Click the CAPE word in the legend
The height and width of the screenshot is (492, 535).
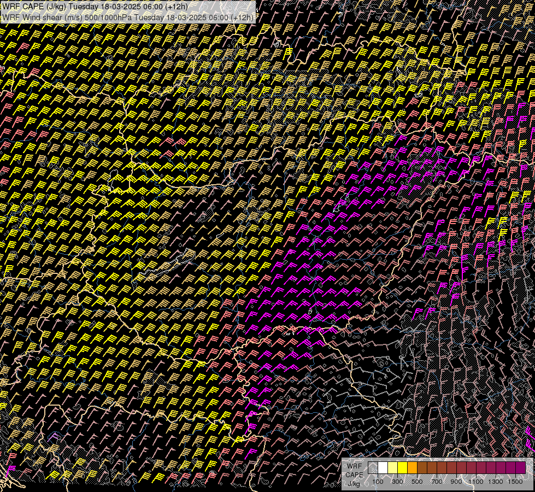click(354, 475)
